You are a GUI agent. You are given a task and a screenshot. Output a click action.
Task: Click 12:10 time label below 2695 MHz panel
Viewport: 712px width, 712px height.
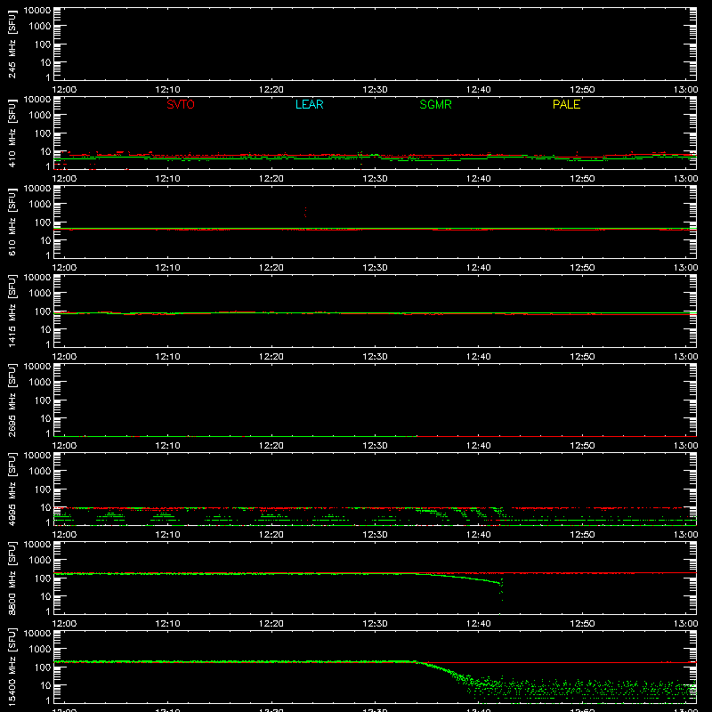[167, 446]
